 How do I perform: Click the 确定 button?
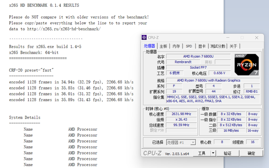251,153
